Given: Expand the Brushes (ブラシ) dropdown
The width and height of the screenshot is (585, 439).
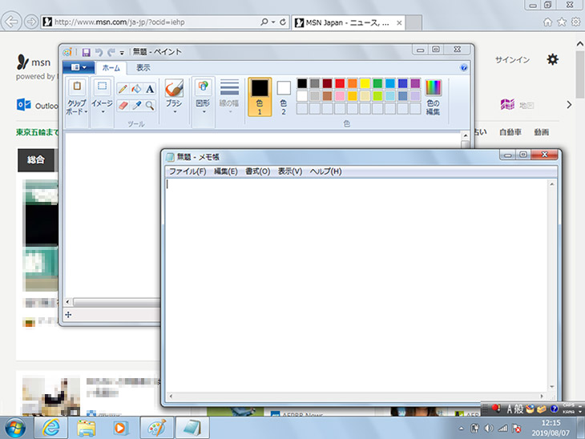Looking at the screenshot, I should (x=174, y=111).
